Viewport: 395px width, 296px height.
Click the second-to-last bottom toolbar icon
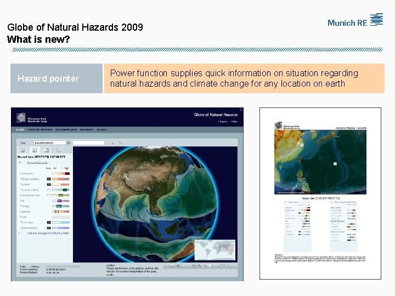(221, 266)
